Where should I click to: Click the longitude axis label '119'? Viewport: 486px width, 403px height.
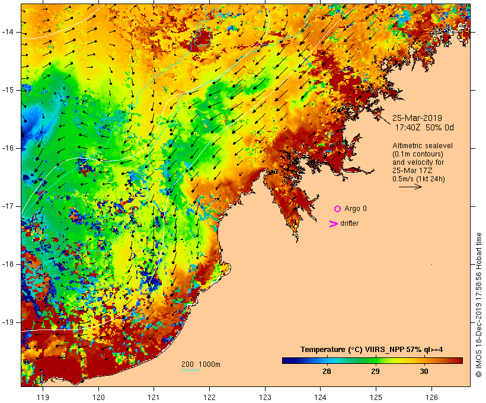pos(43,397)
